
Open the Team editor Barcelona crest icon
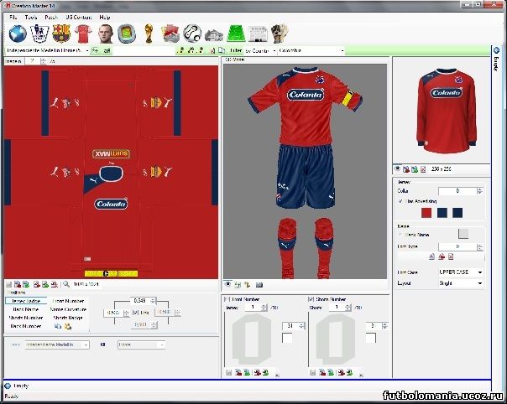(61, 34)
